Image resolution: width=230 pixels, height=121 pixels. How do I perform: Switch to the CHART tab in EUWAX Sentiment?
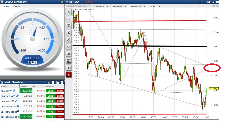pos(17,6)
